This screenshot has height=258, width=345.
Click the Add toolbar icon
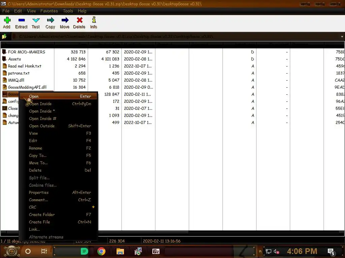pos(7,23)
